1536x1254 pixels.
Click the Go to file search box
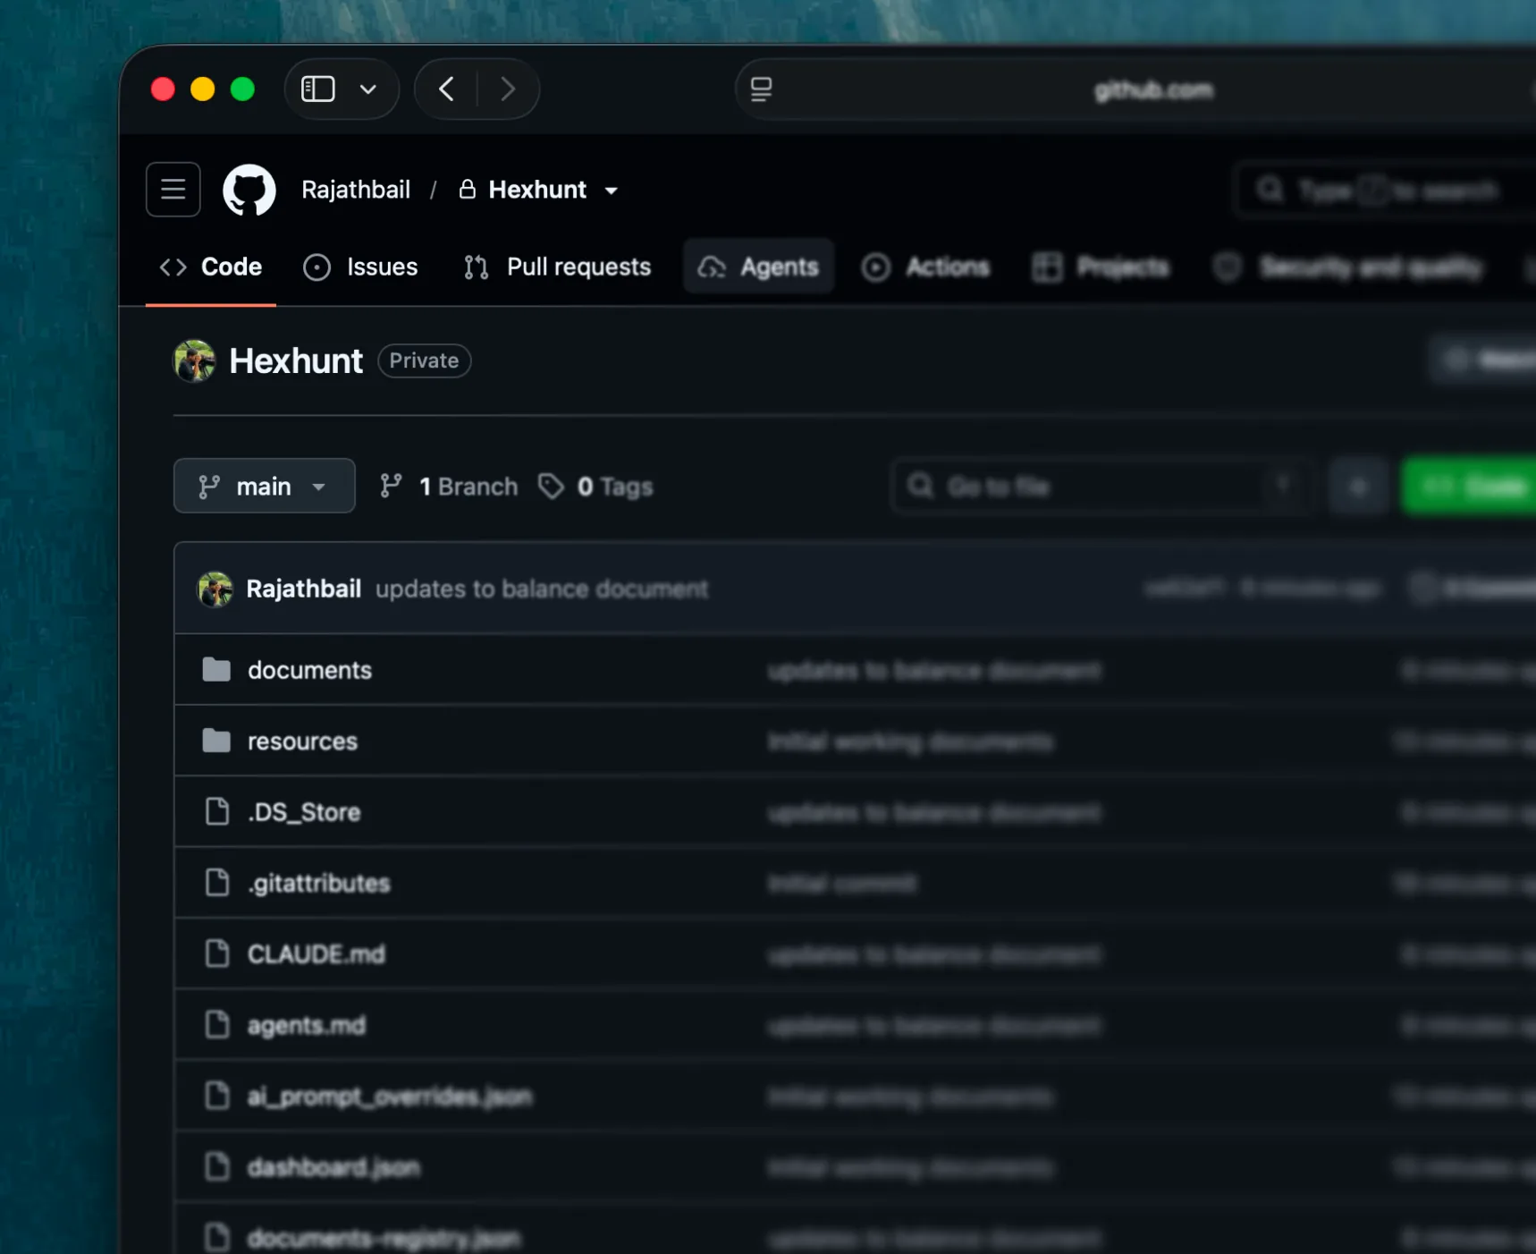point(1101,486)
